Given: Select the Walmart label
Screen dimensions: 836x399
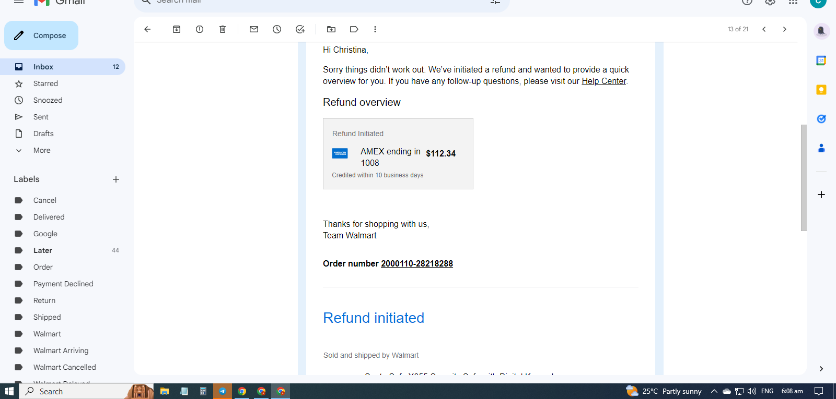Looking at the screenshot, I should [x=63, y=334].
